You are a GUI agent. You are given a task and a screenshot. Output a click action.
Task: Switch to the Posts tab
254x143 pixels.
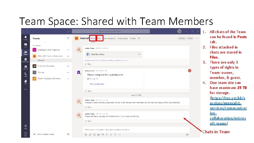[93, 38]
